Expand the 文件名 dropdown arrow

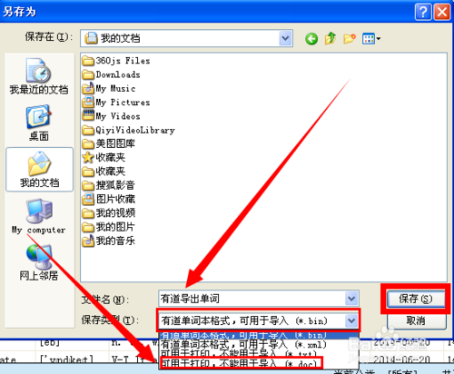[351, 299]
